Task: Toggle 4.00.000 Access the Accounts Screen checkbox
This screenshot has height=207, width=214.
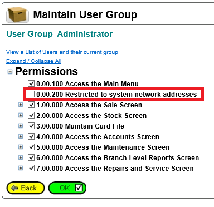Action: coord(31,136)
